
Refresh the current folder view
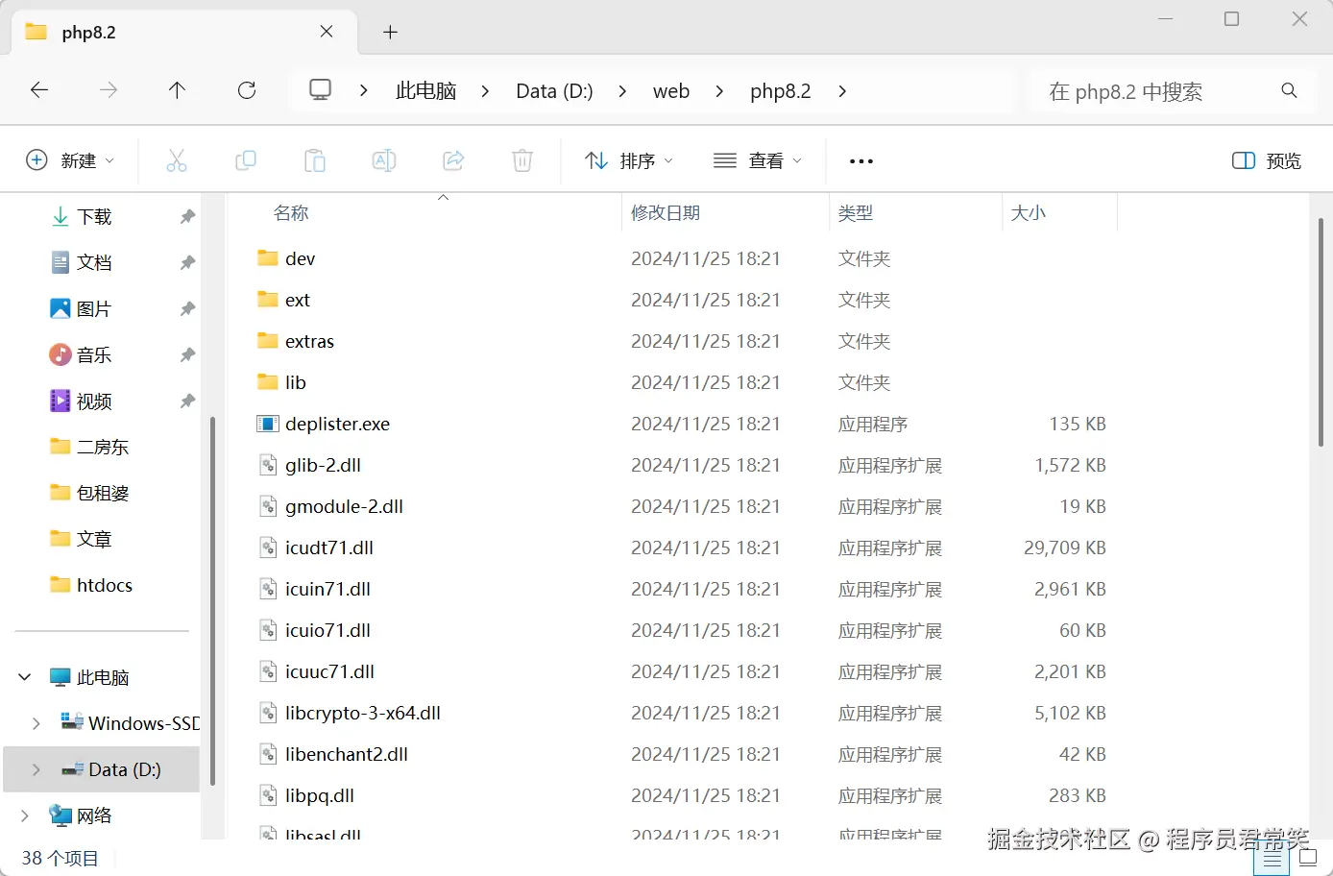(247, 90)
